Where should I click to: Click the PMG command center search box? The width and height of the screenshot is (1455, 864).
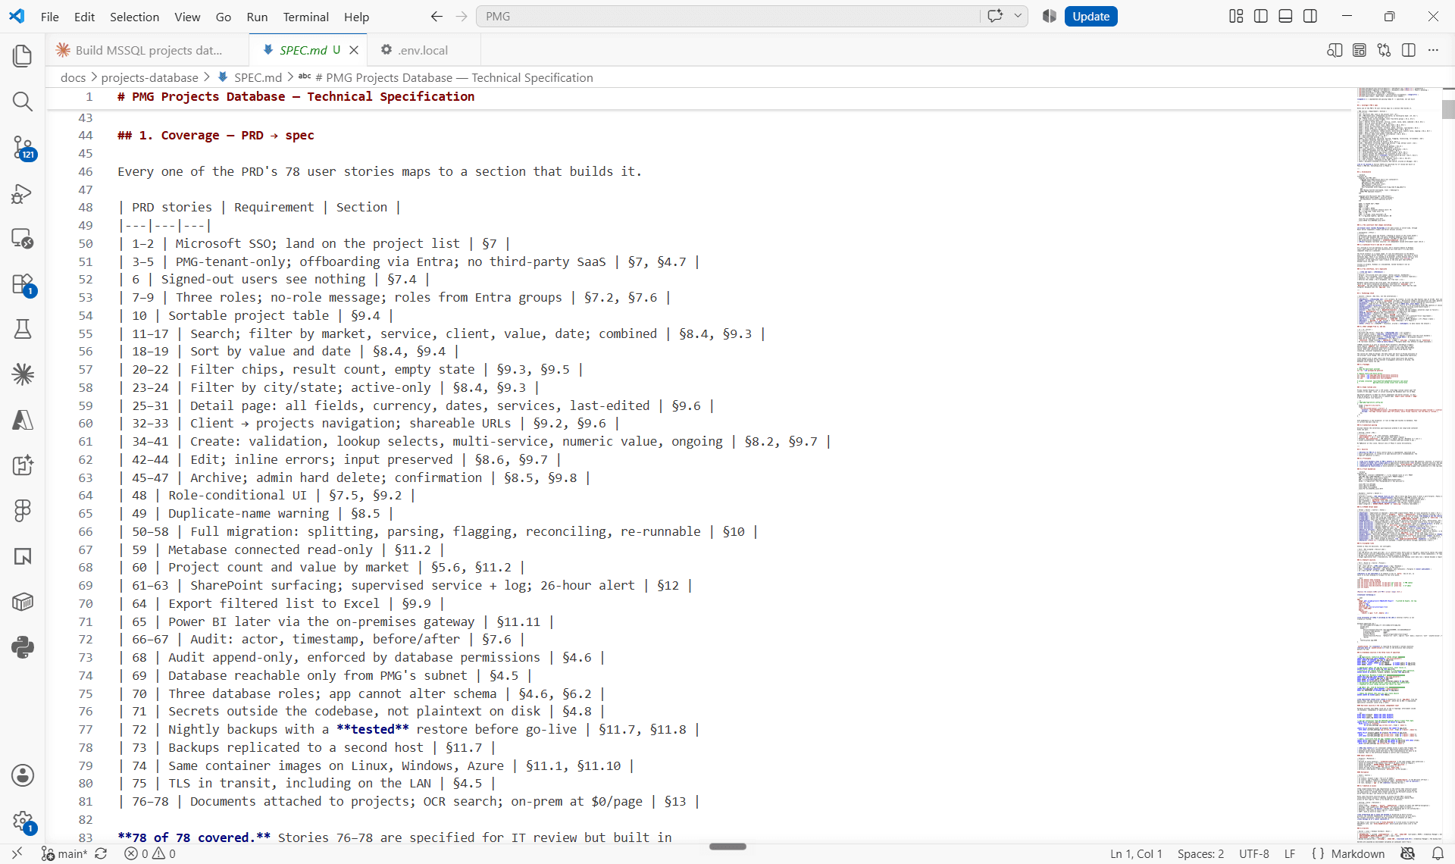(x=727, y=17)
